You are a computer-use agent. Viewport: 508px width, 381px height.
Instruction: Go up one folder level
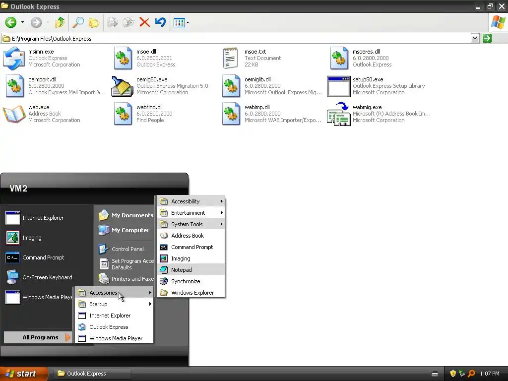60,22
